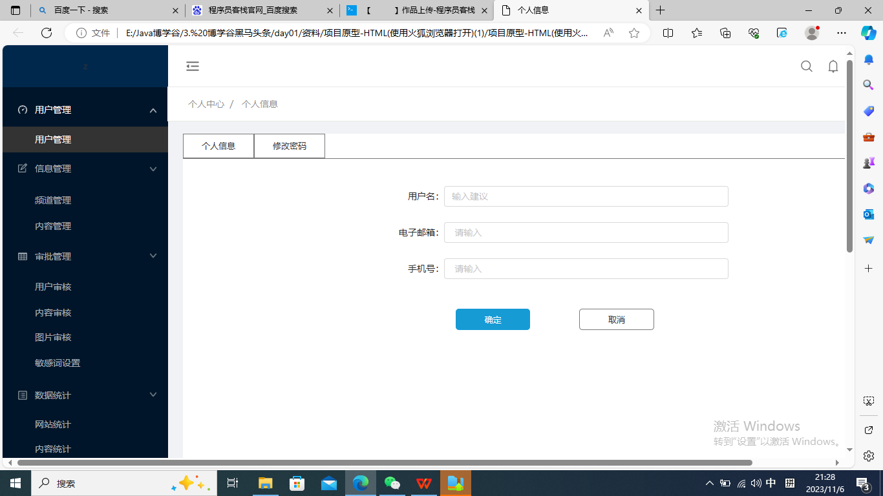The width and height of the screenshot is (883, 496).
Task: Click the 个人中心 breadcrumb link
Action: click(206, 104)
